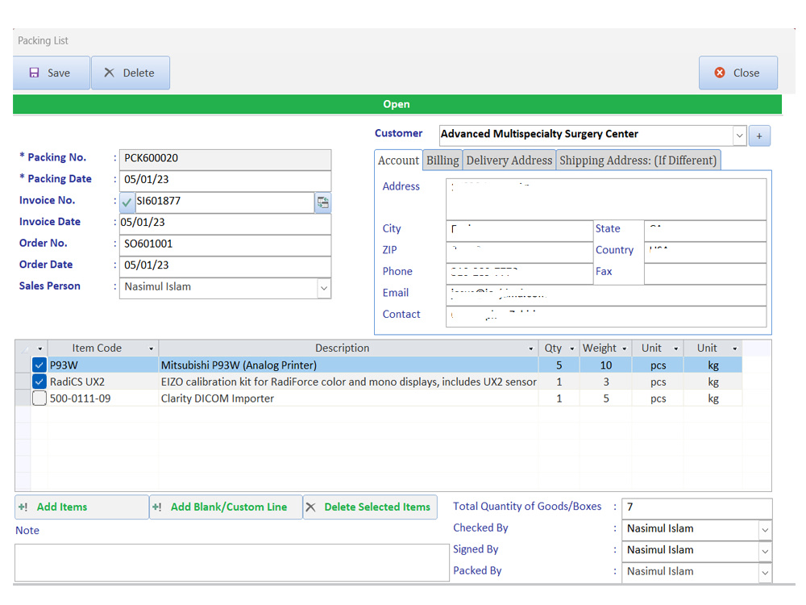Click the Country input field
The height and width of the screenshot is (605, 806).
(x=705, y=252)
